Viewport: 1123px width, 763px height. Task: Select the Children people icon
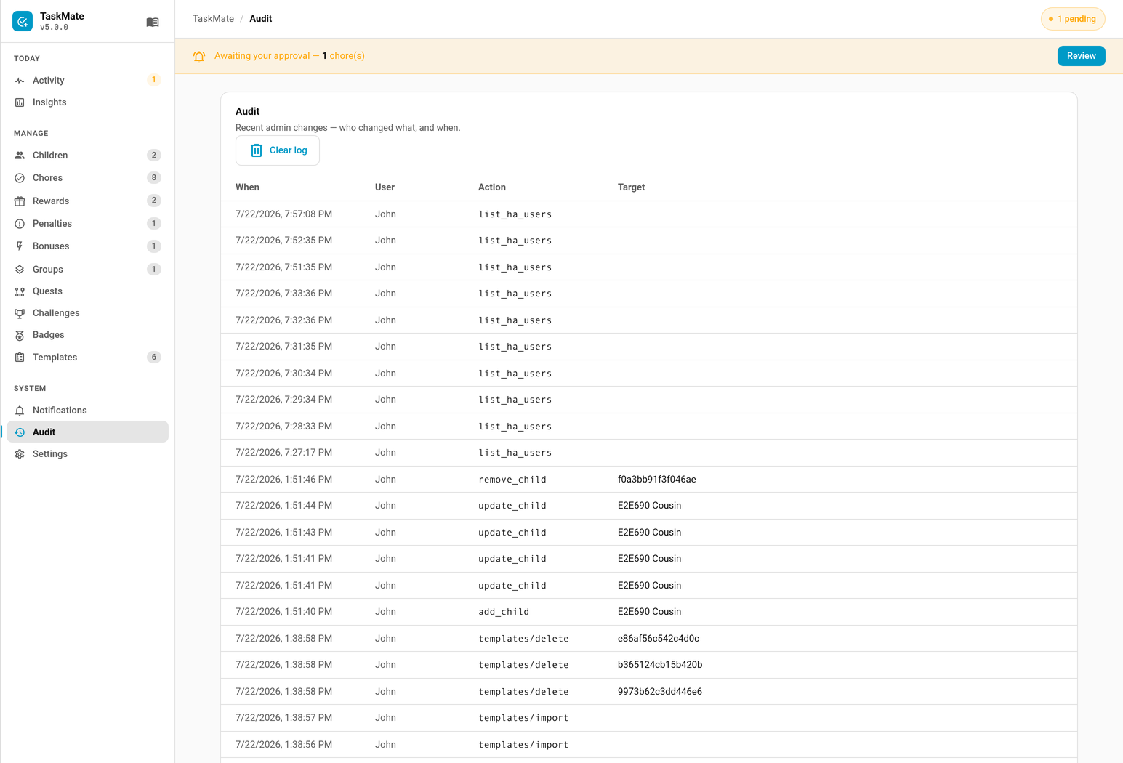(20, 156)
